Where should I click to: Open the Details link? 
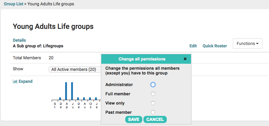point(19,40)
